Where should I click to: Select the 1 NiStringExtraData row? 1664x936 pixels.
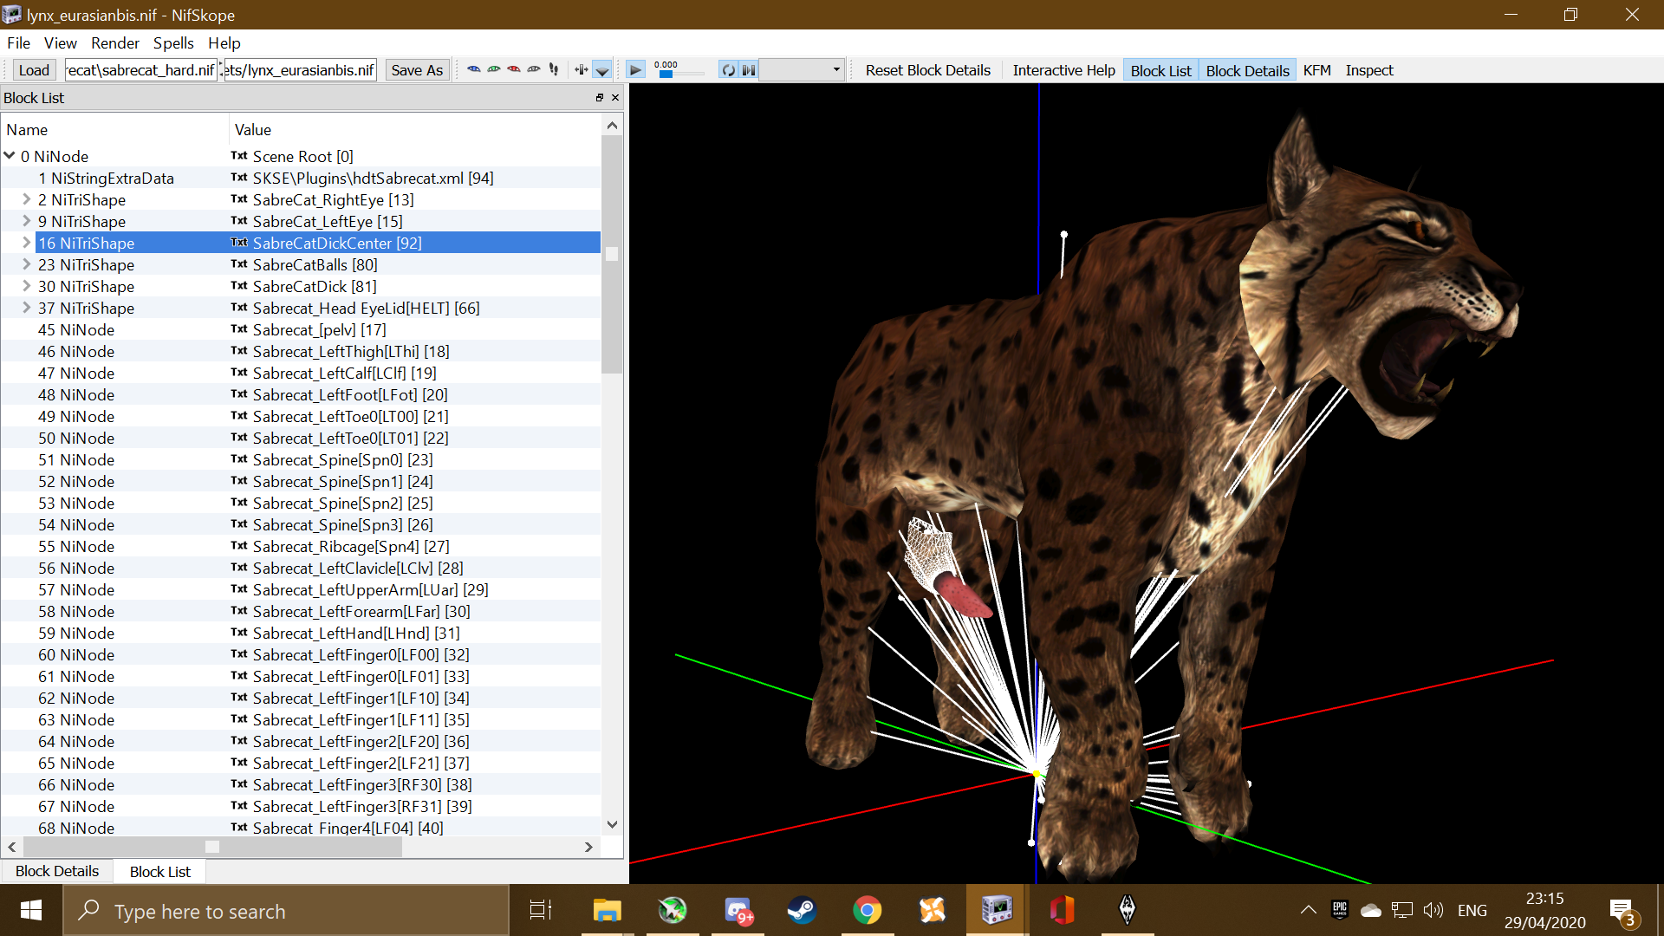click(301, 178)
